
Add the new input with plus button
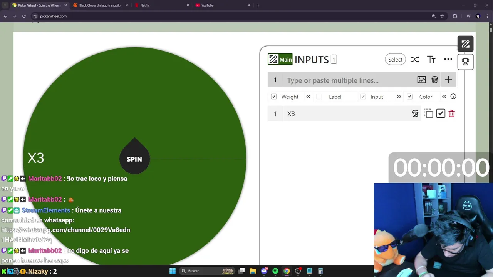point(448,80)
